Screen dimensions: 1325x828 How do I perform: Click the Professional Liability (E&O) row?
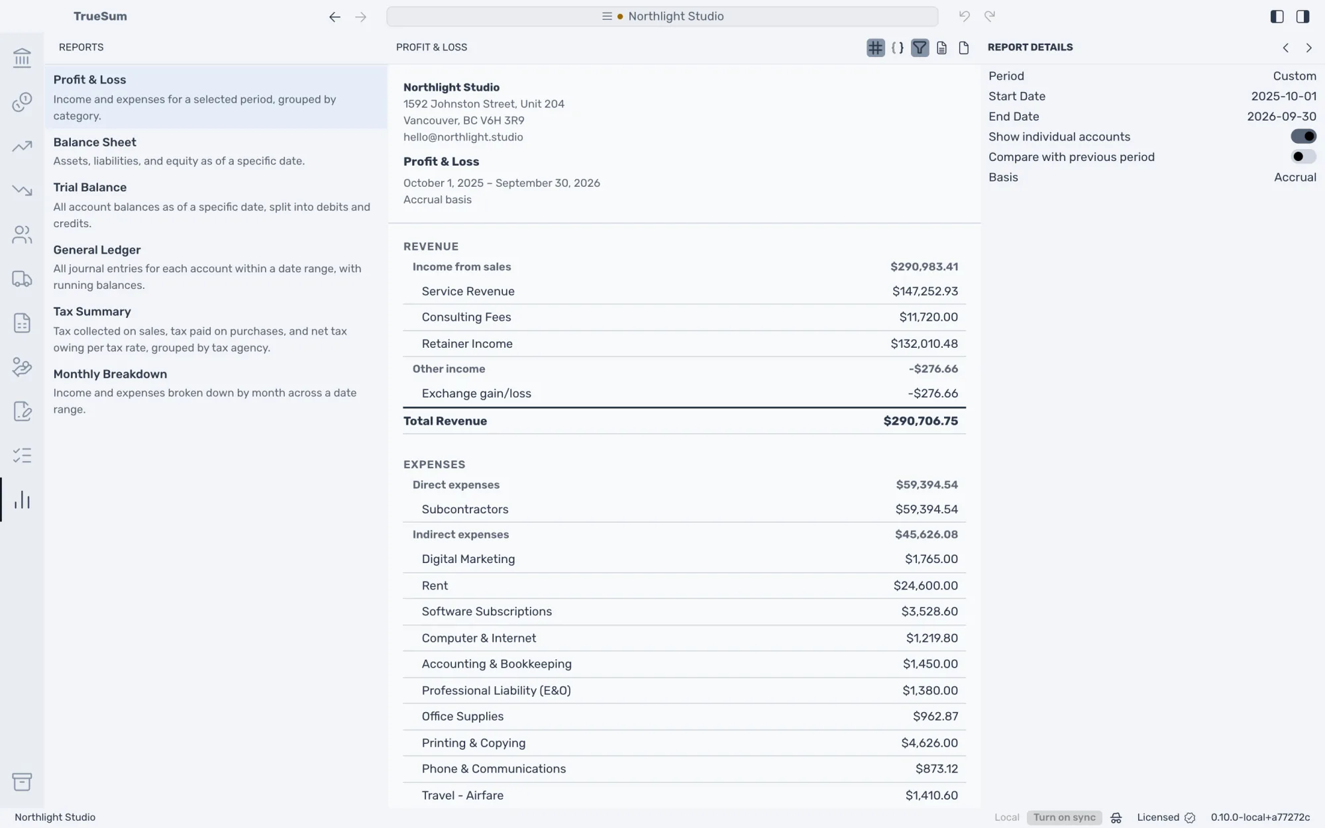(x=684, y=690)
